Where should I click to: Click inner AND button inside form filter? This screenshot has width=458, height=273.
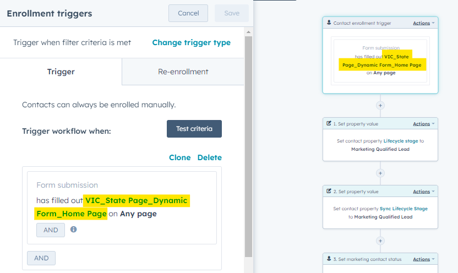click(x=51, y=230)
